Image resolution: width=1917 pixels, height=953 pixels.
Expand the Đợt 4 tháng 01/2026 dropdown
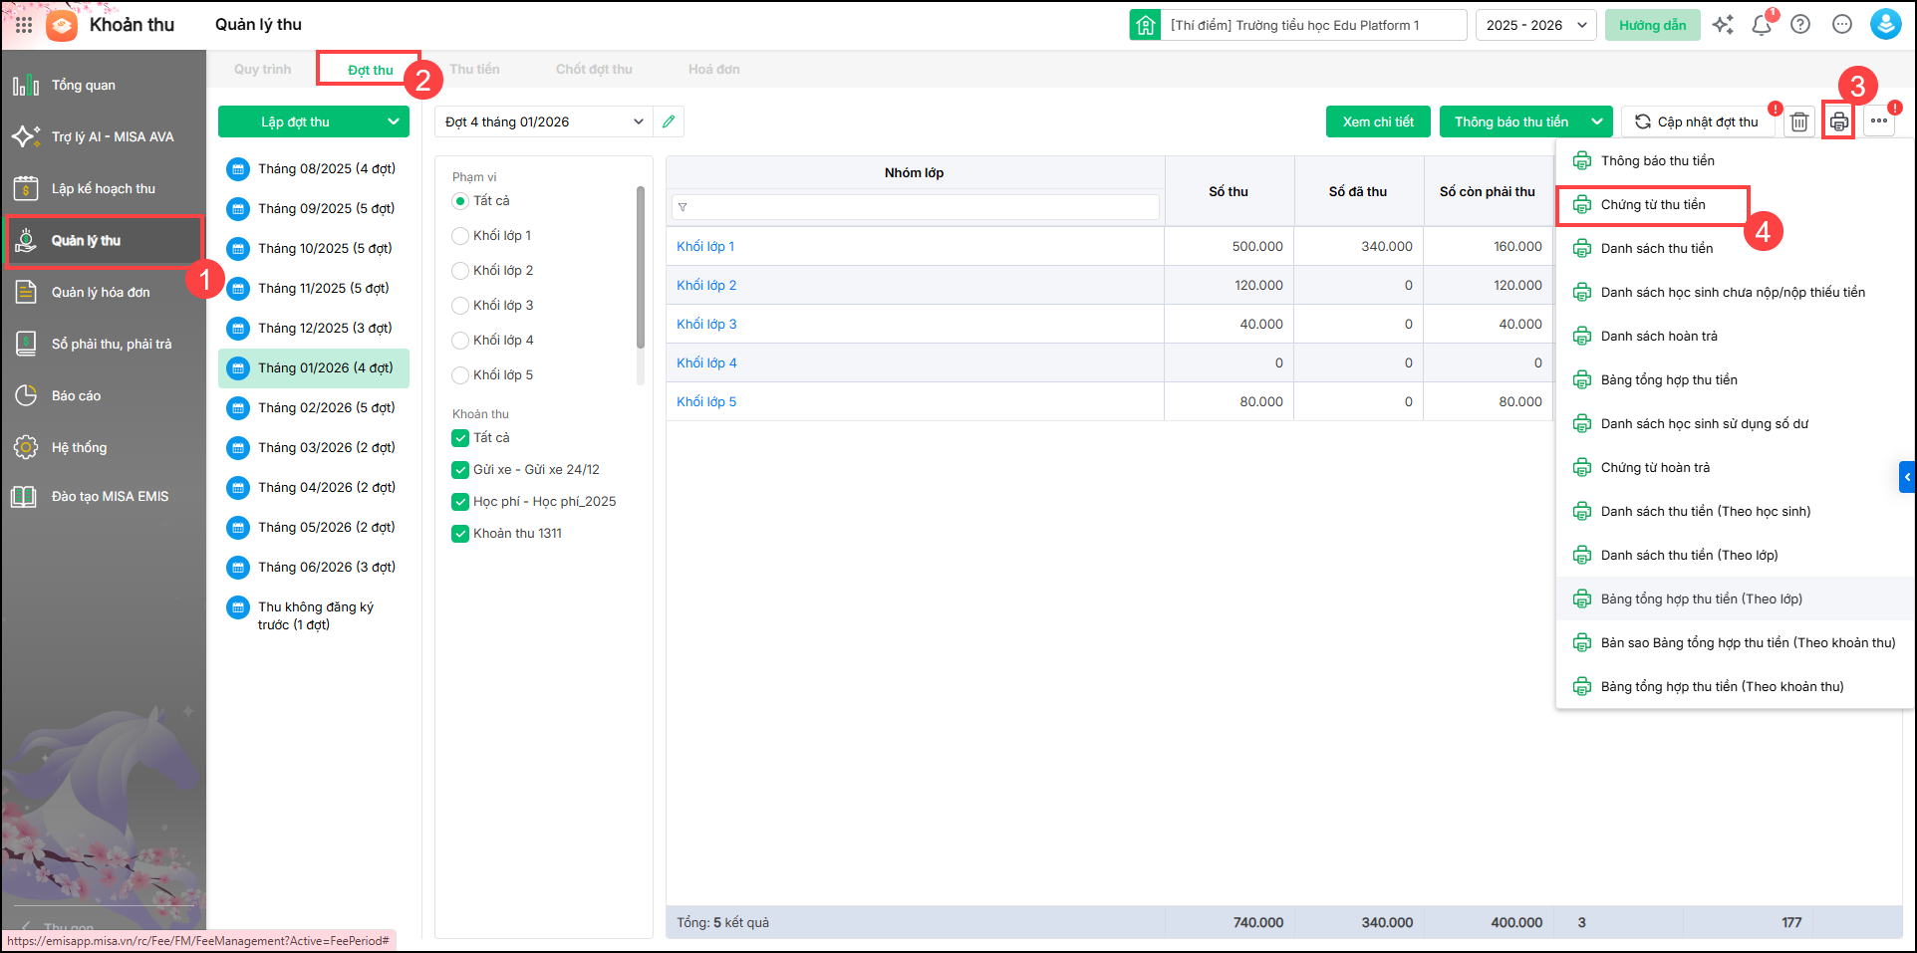[544, 121]
